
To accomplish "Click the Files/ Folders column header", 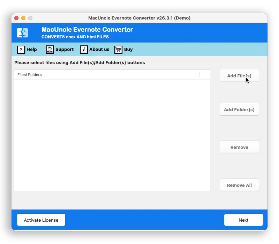I will [107, 75].
